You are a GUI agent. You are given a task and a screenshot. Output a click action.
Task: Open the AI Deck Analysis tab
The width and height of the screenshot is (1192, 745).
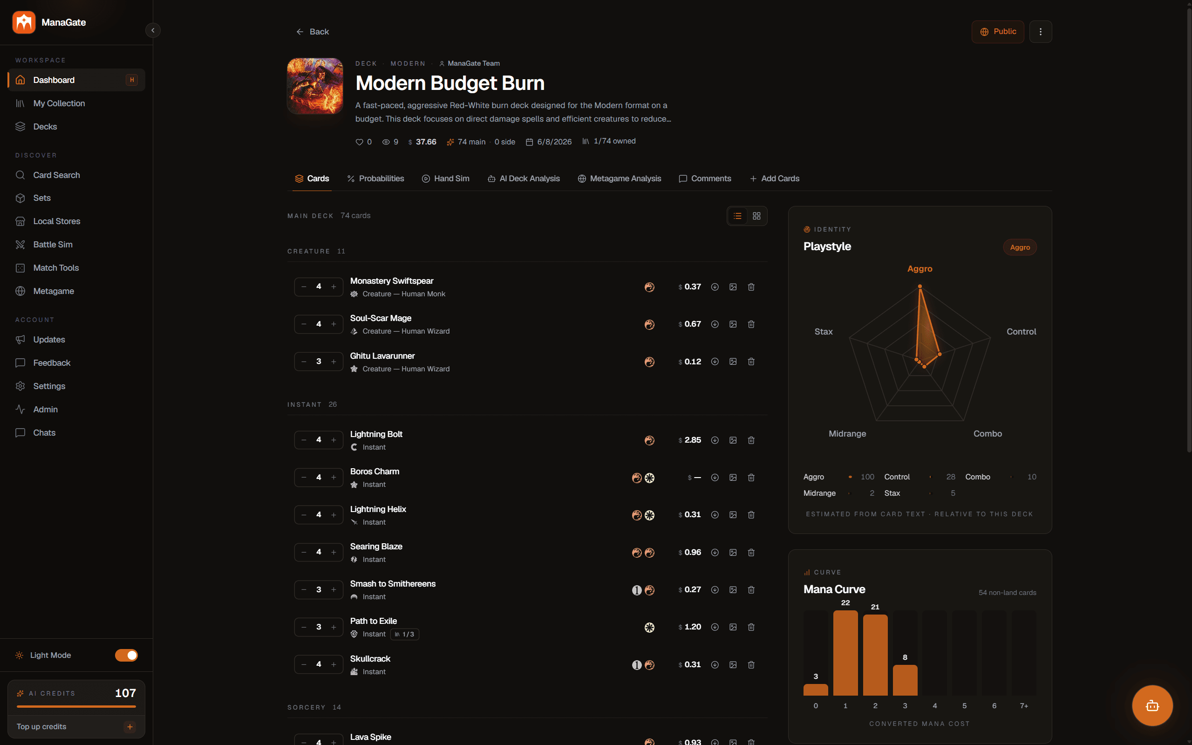[x=524, y=178]
